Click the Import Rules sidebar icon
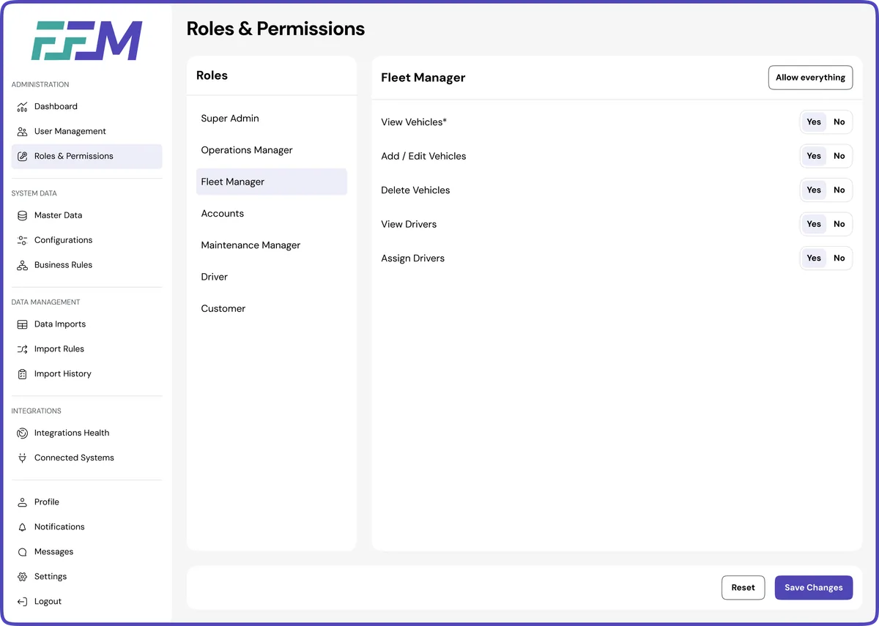 pyautogui.click(x=21, y=349)
